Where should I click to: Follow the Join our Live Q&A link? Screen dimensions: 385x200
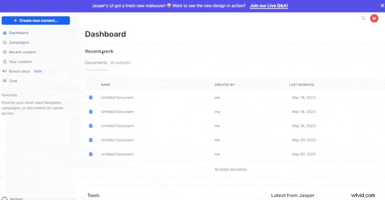(269, 6)
